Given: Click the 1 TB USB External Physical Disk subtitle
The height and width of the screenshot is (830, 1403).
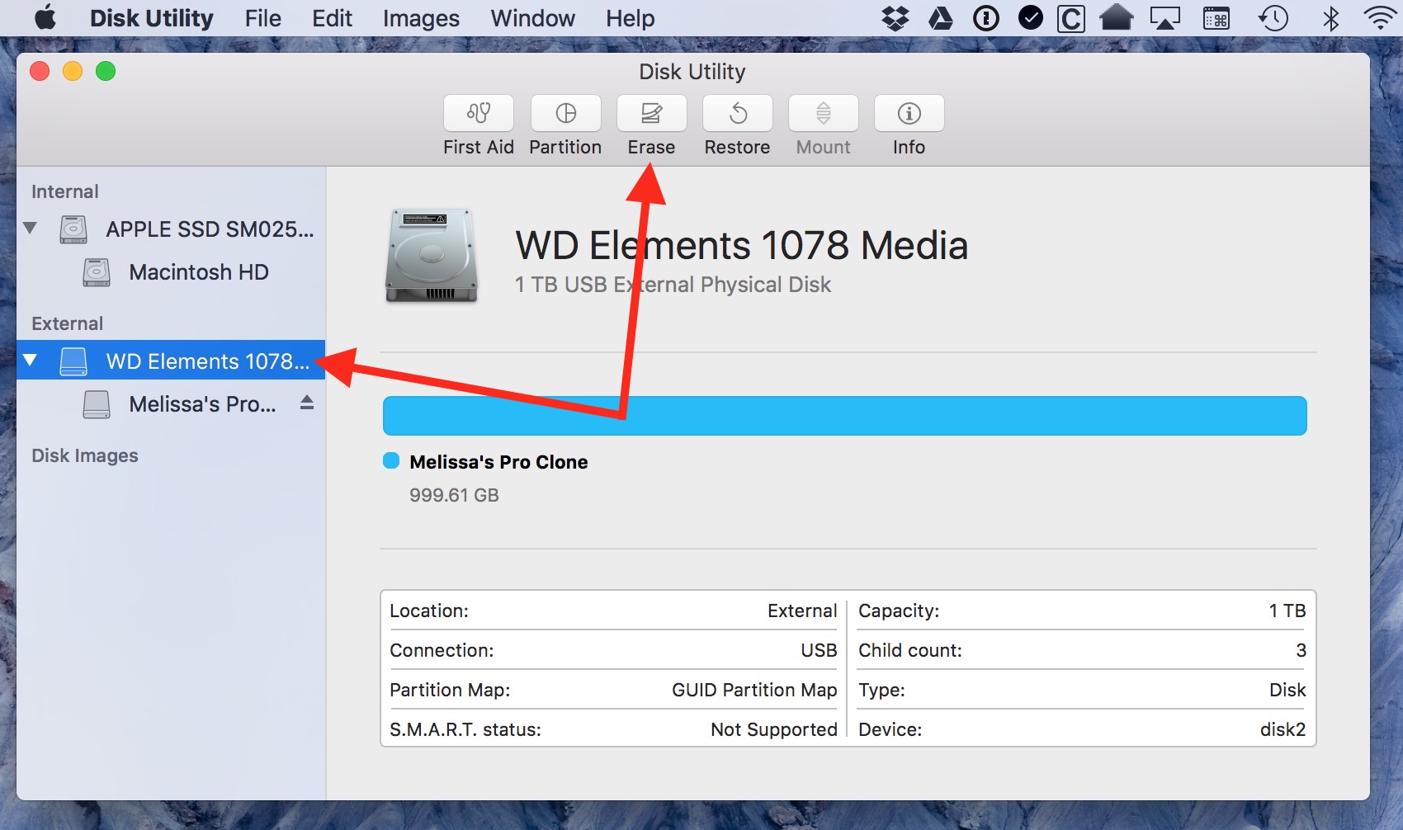Looking at the screenshot, I should (x=673, y=285).
